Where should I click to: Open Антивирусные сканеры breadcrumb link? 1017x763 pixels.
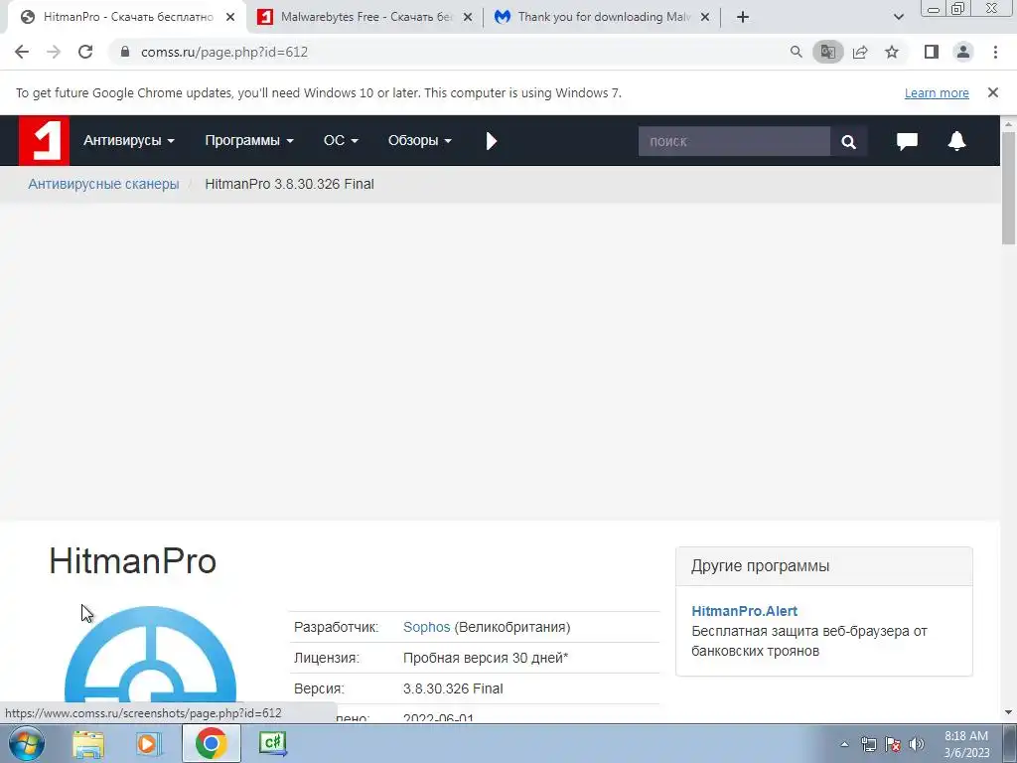(103, 184)
